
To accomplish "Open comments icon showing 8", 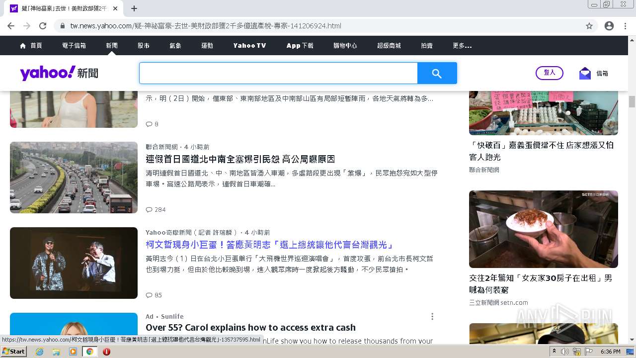I will [x=149, y=124].
